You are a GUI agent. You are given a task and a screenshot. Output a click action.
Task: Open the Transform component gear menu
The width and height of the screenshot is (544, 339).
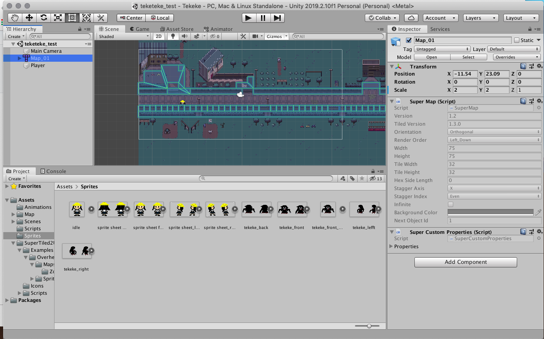point(540,66)
